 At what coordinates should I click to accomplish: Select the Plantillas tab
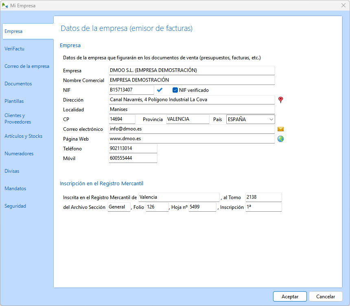pos(14,101)
